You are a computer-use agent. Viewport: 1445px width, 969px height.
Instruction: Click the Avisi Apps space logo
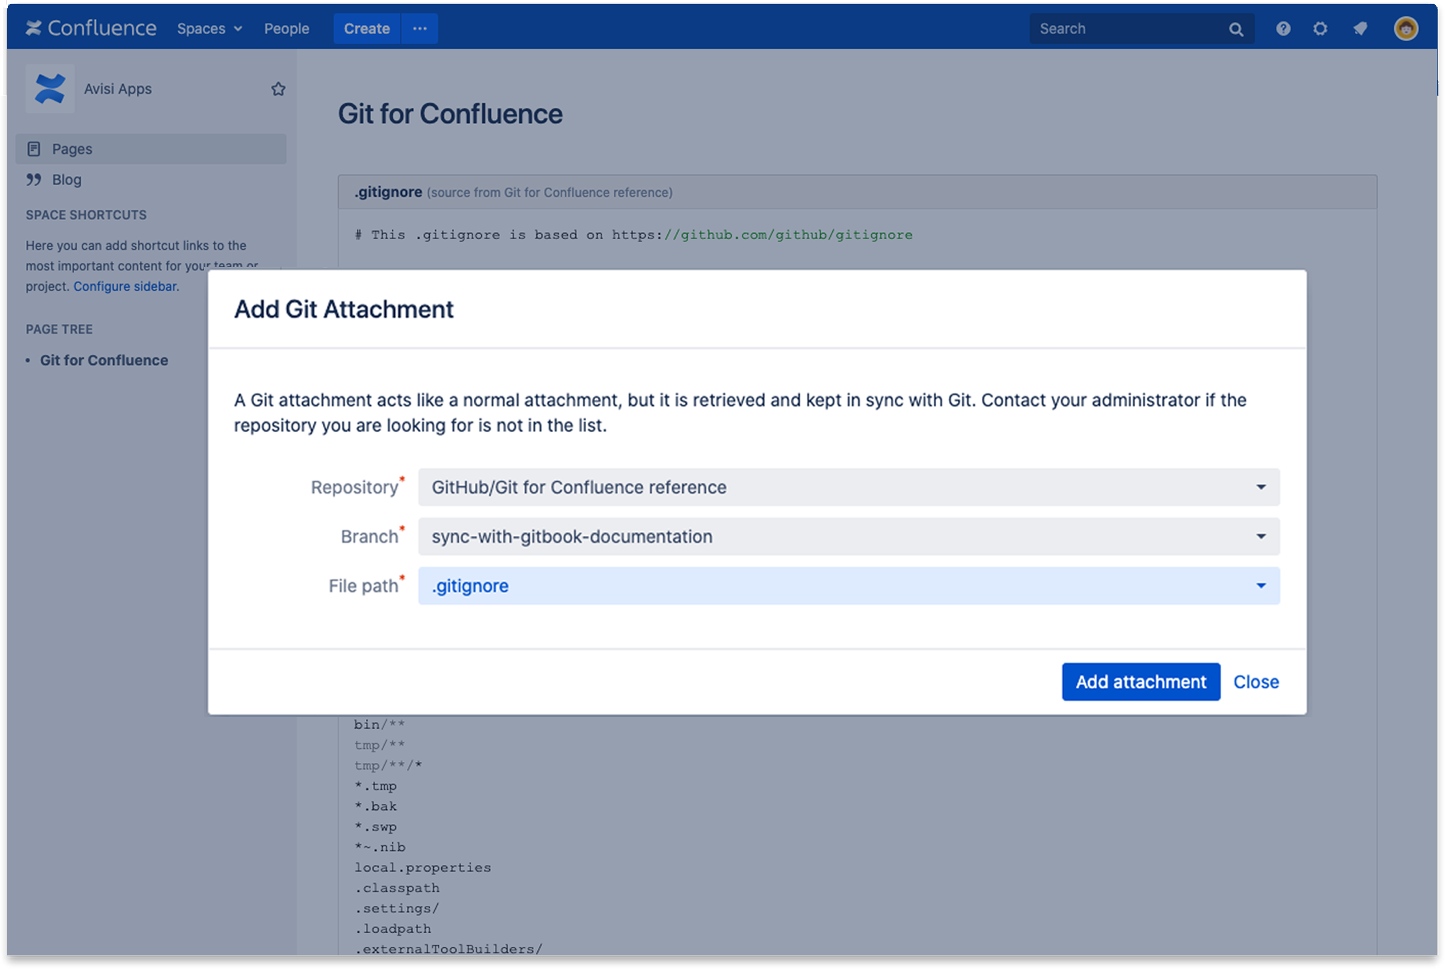(x=50, y=88)
